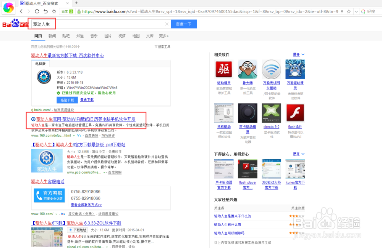Switch to the 视频 tab
The image size is (382, 248).
point(122,36)
